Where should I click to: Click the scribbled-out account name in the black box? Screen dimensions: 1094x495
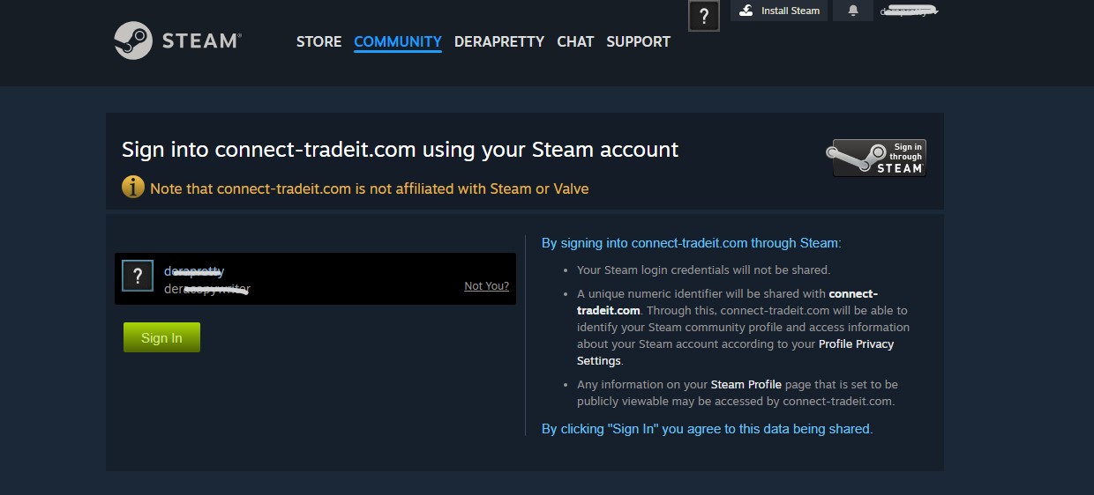pyautogui.click(x=195, y=271)
